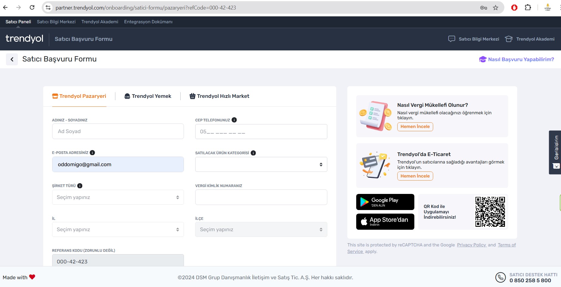Click the e-commerce phone illustration thumbnail
561x287 pixels.
(375, 165)
